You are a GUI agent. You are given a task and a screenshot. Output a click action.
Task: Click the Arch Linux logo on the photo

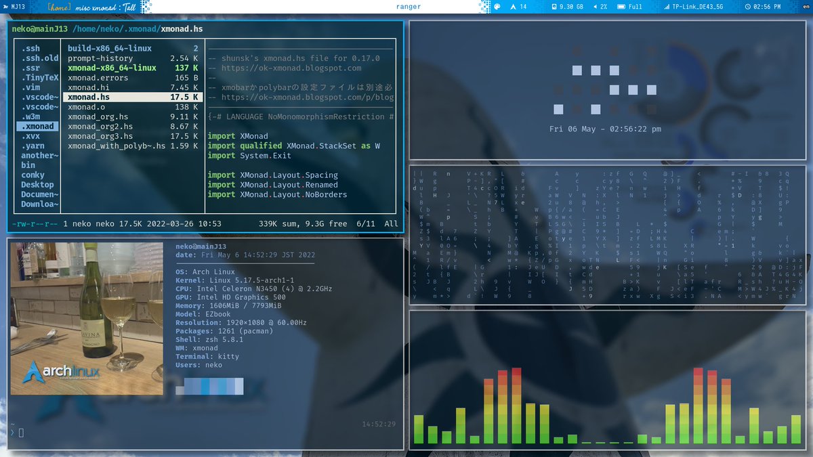pos(61,373)
